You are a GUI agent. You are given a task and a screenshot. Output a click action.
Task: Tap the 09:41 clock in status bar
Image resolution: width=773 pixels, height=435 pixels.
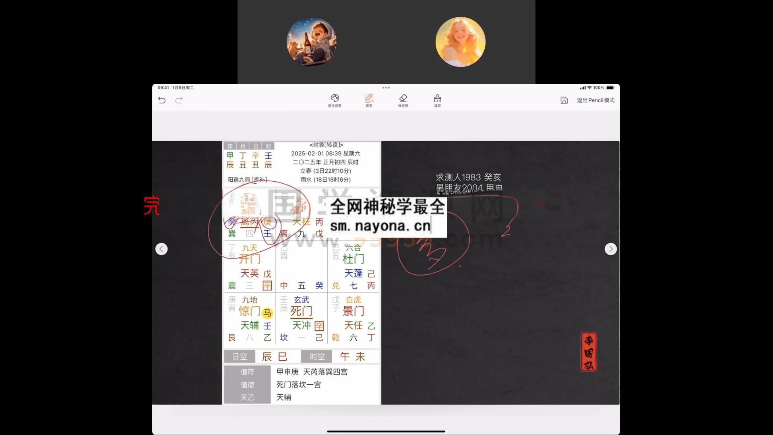pyautogui.click(x=163, y=87)
